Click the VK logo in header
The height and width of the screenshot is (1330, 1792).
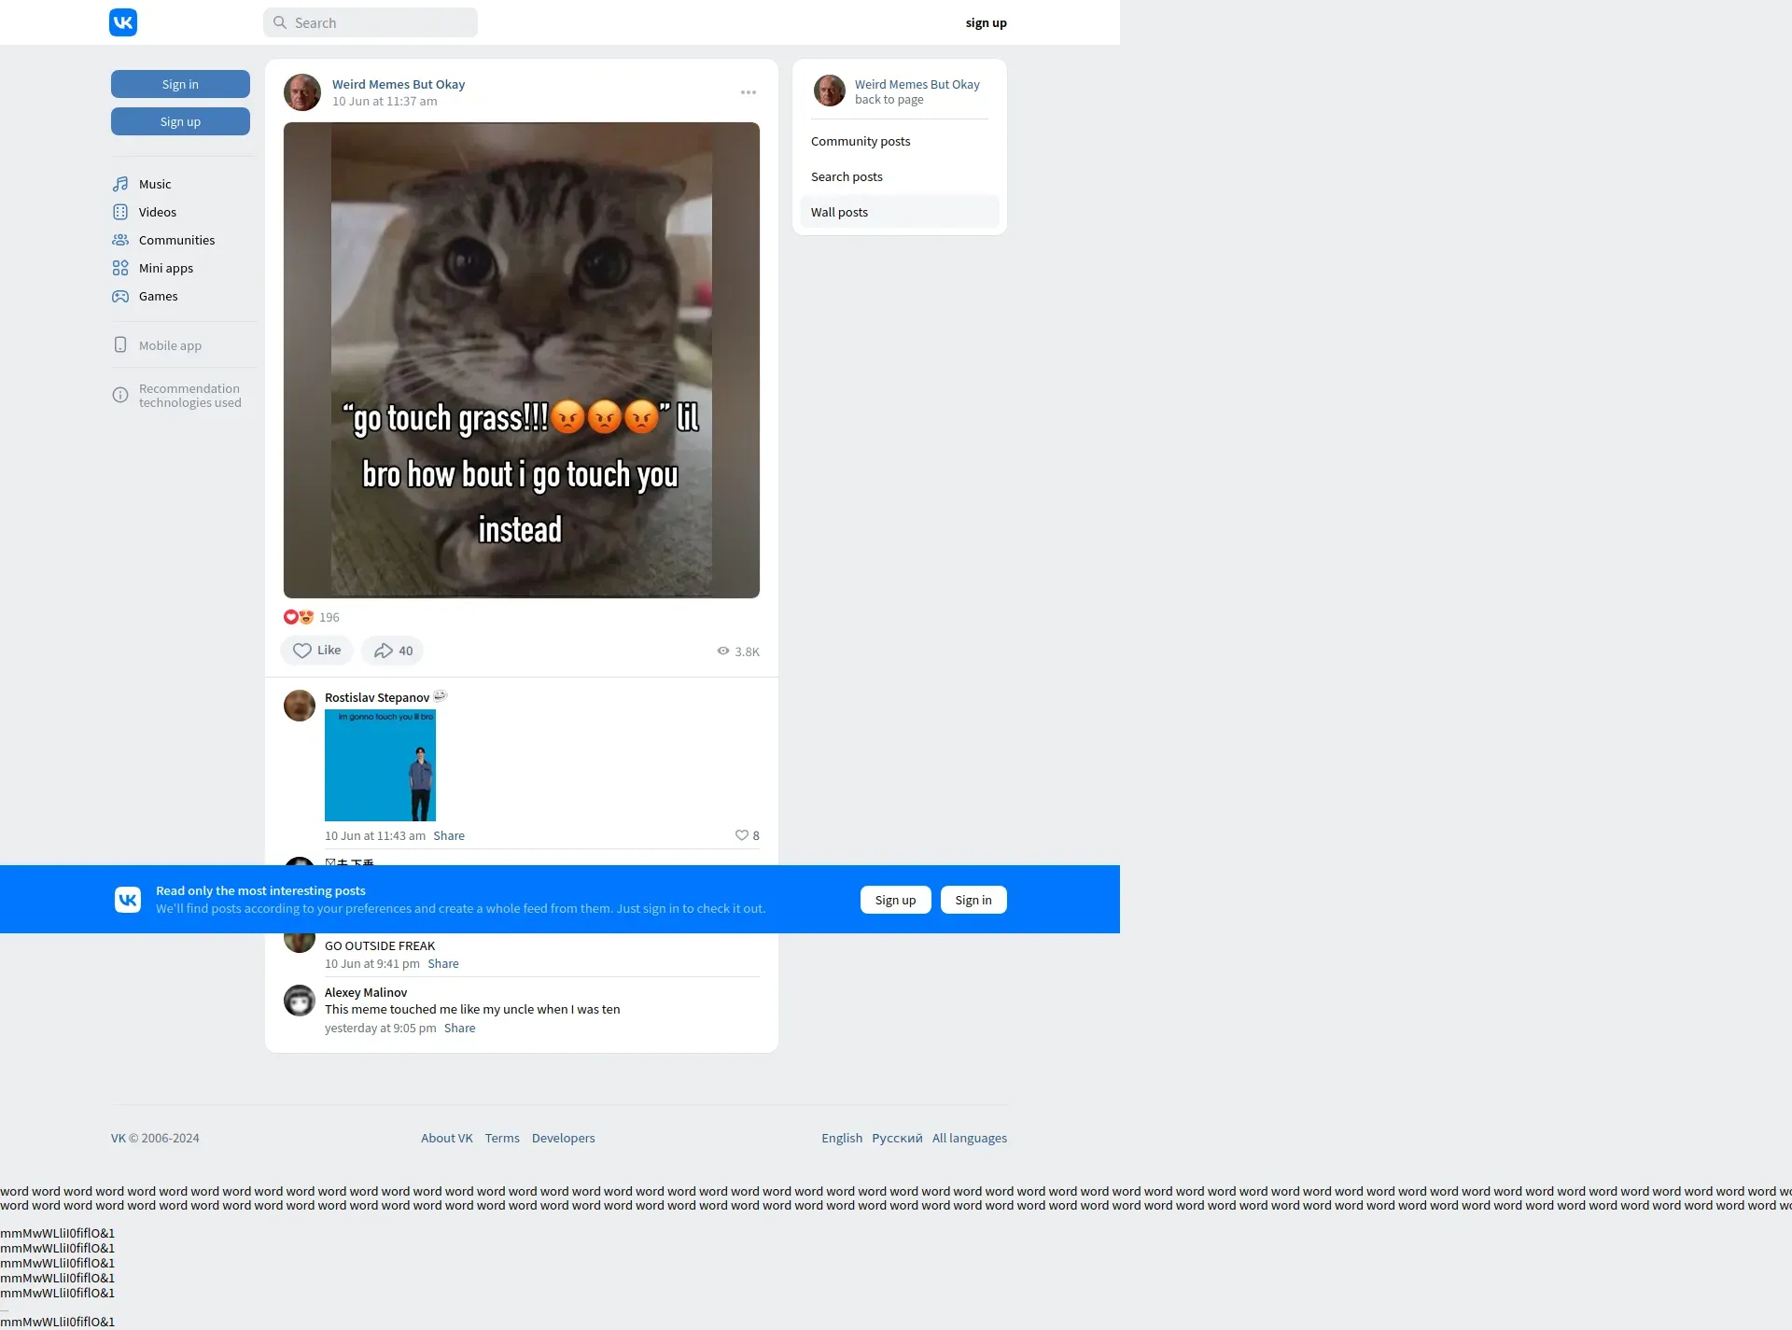click(x=123, y=22)
